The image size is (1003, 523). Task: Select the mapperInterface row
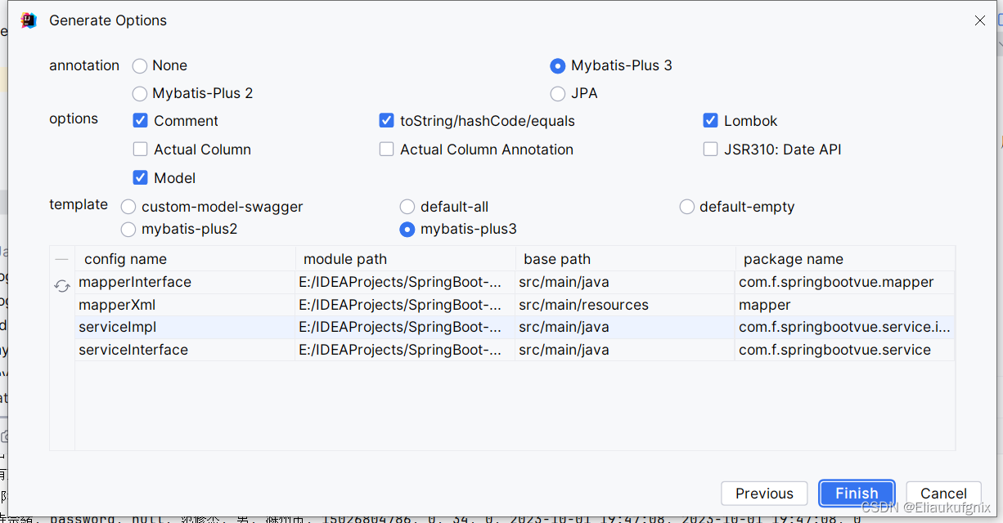(515, 282)
